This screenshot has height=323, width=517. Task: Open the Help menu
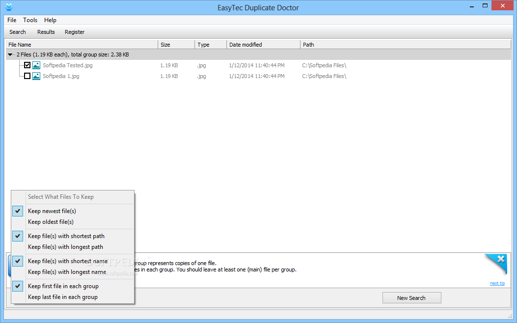pos(50,20)
